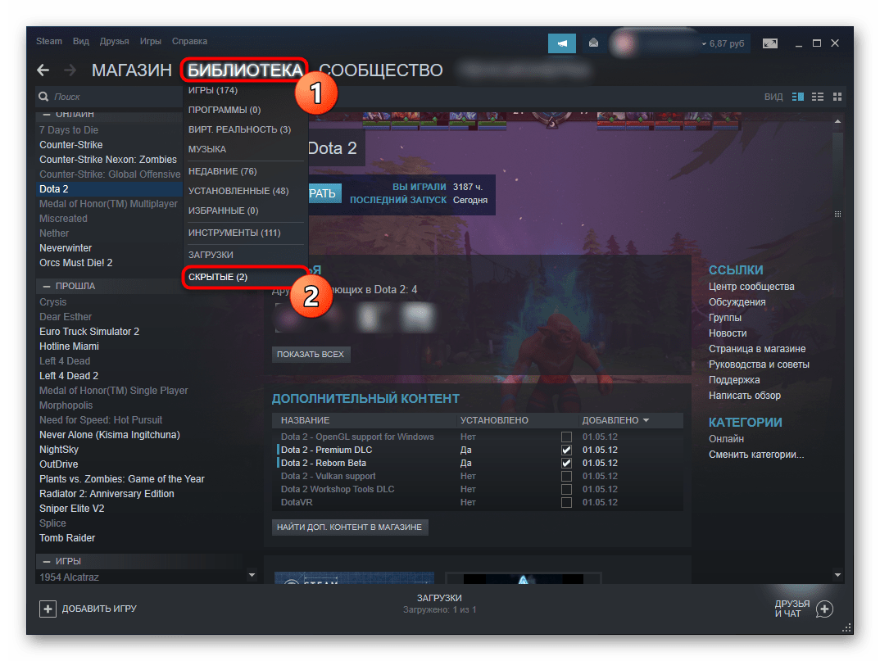
Task: Click ПОКАЗАТЬ ВСЕХ button
Action: [311, 354]
